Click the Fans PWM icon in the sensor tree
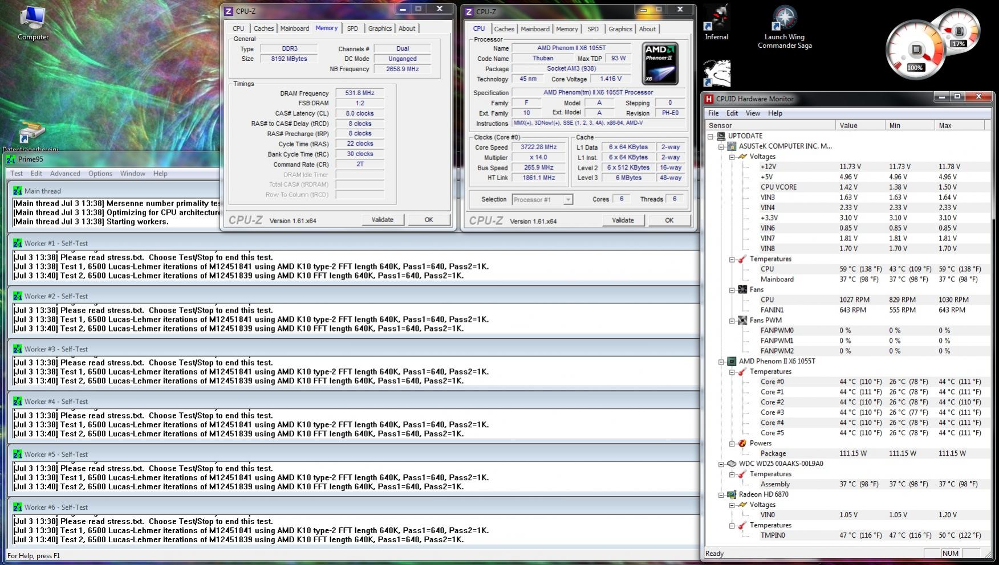This screenshot has width=999, height=565. point(742,321)
